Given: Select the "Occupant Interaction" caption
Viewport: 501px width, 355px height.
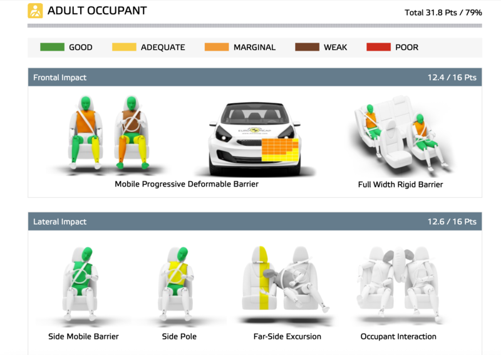Looking at the screenshot, I should click(x=398, y=336).
